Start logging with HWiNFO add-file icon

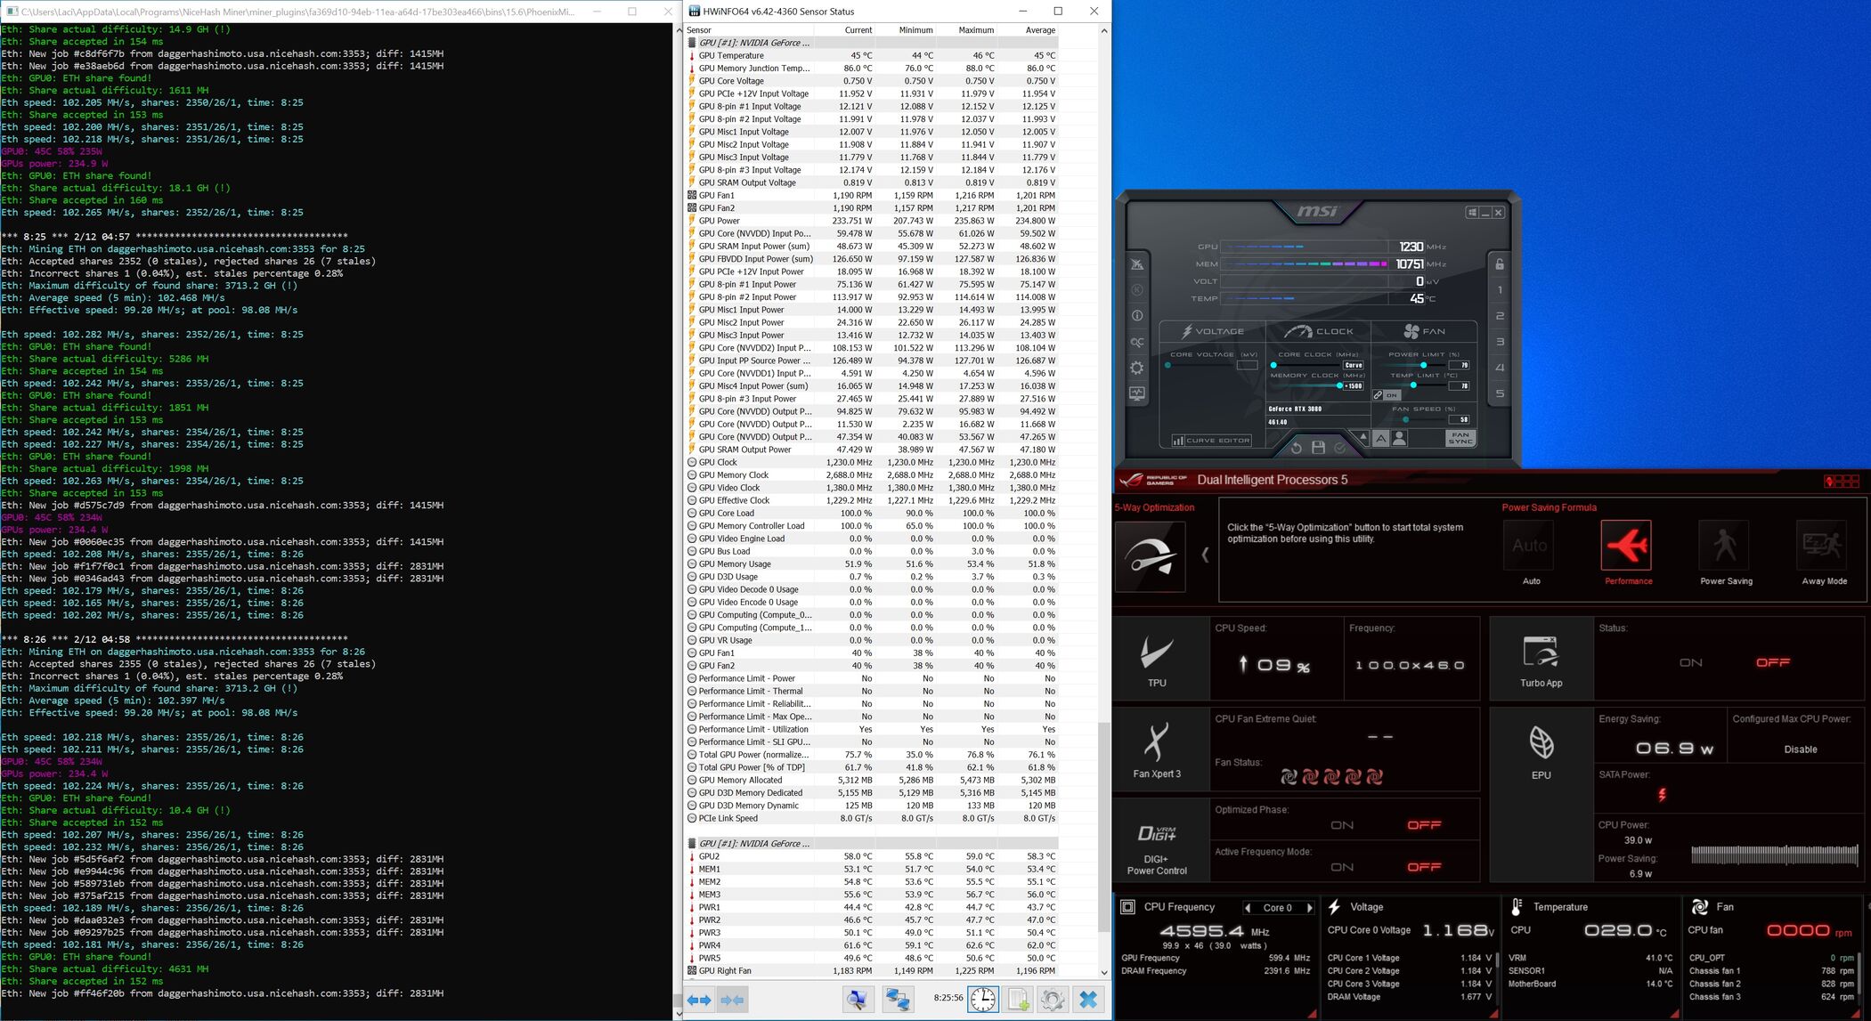(x=1018, y=999)
